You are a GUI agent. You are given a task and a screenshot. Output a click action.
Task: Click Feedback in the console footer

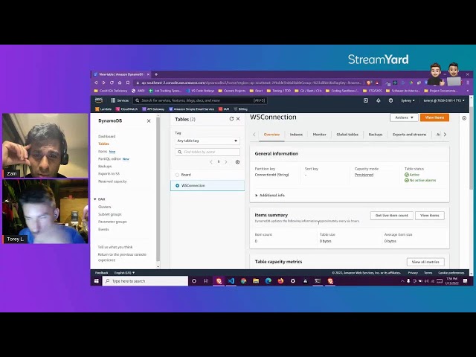point(101,273)
